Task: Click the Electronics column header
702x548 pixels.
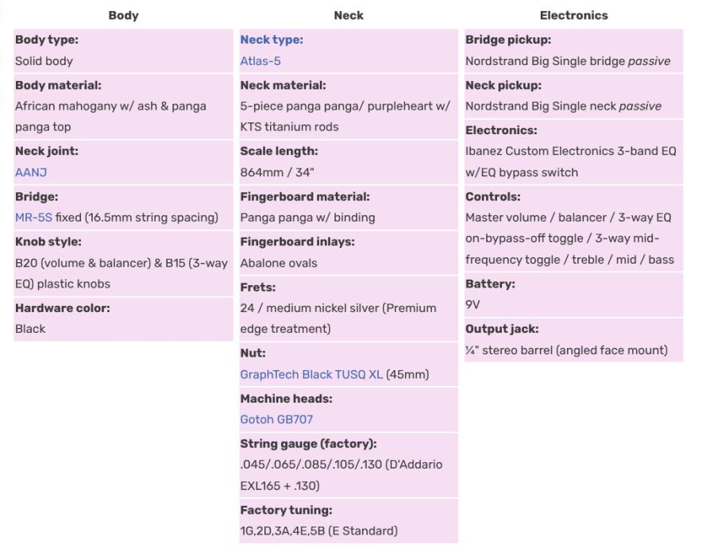Action: [x=573, y=15]
